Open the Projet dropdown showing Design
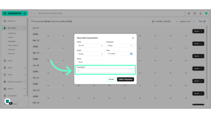Screen dimensions: 211x118 coord(90,54)
